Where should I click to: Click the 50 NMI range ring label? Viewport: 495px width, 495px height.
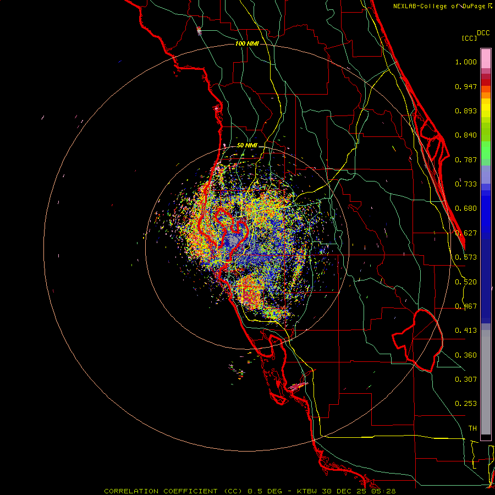tap(247, 146)
